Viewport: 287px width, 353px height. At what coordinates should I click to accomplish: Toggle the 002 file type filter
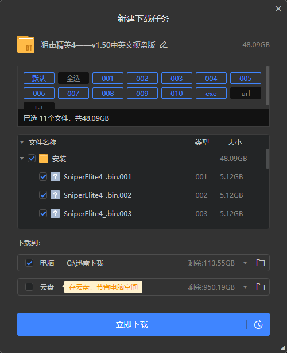point(142,78)
